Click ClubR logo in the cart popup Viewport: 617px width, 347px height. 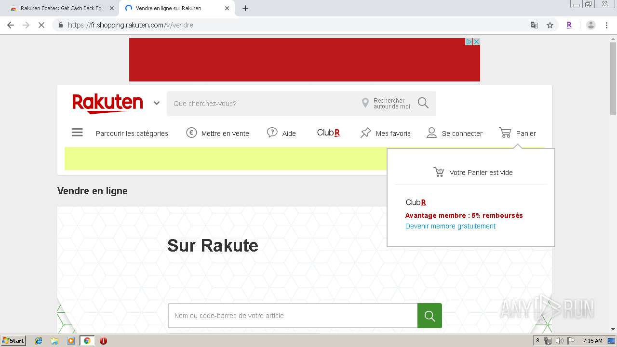416,202
